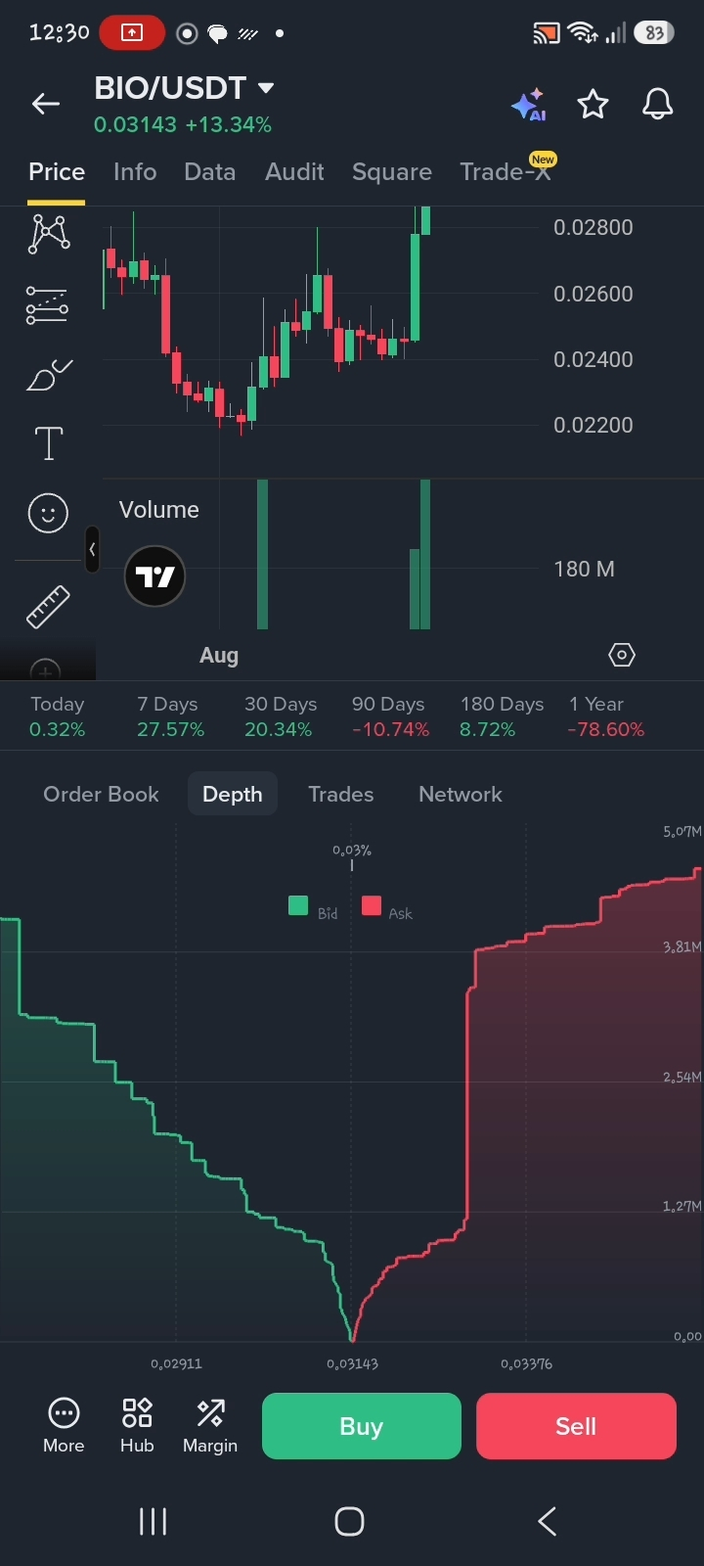Screen dimensions: 704x1566
Task: Tap the green Buy button
Action: click(x=362, y=1426)
